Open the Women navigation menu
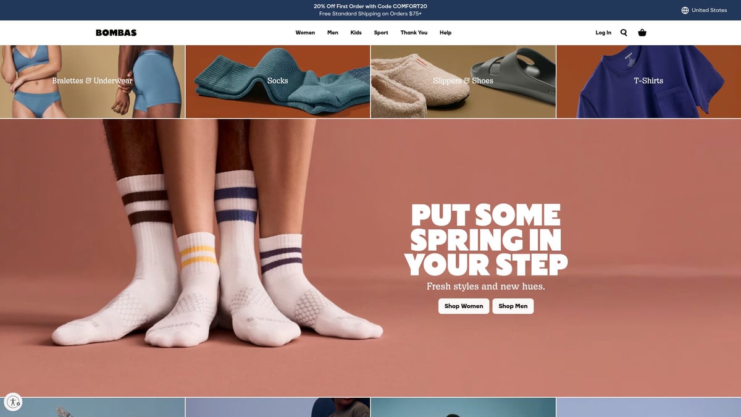Viewport: 741px width, 417px height. point(305,32)
